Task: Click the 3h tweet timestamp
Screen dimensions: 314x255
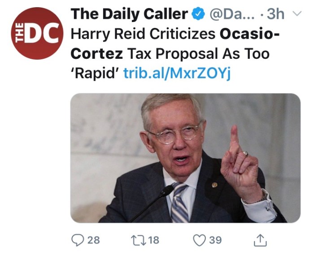Action: (x=275, y=14)
